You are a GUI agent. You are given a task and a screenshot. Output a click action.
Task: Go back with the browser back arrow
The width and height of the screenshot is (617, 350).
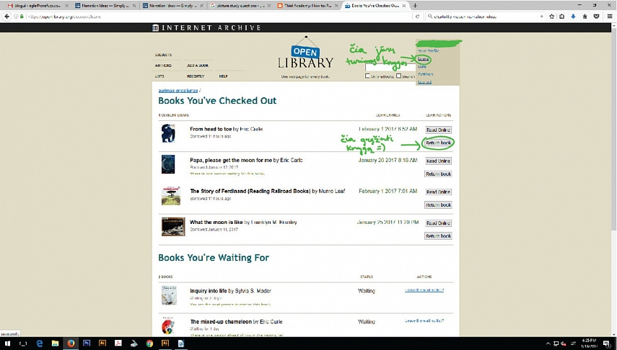(x=6, y=17)
